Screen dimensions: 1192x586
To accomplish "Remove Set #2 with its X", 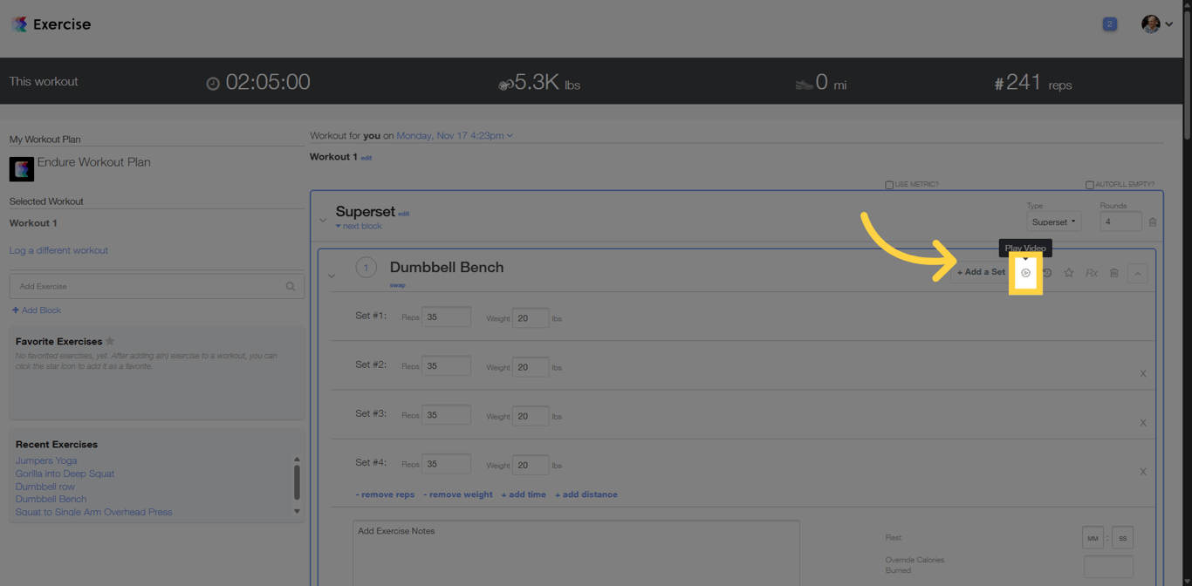I will (x=1143, y=374).
